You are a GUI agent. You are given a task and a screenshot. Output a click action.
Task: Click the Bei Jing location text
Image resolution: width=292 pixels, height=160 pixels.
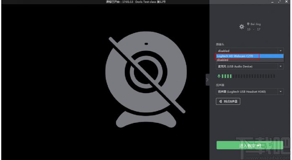[x=256, y=24]
